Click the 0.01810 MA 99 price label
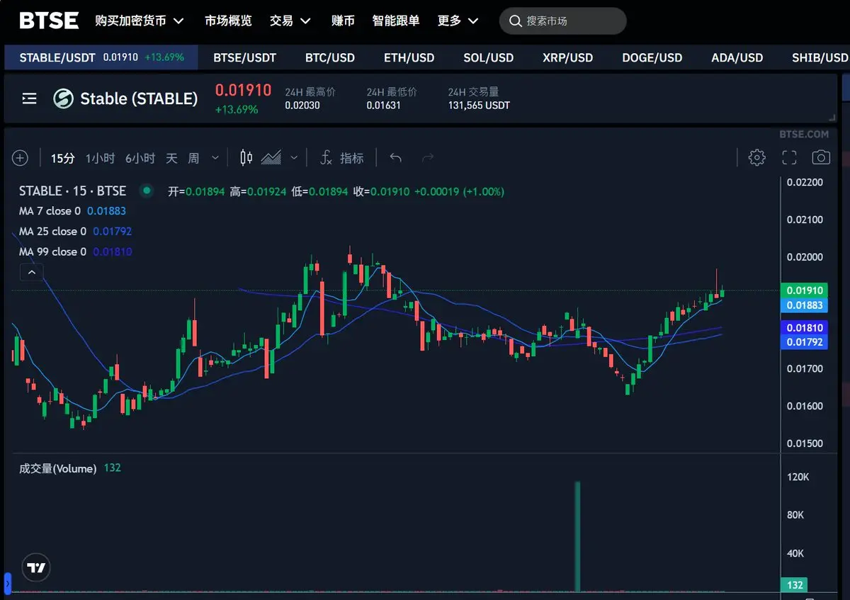Screen dimensions: 850x600 [x=804, y=328]
